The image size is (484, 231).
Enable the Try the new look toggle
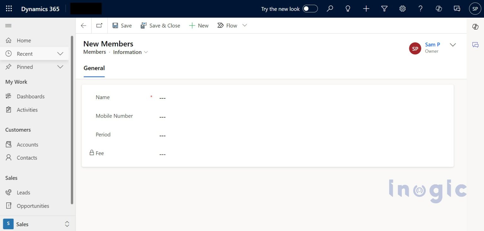[310, 9]
